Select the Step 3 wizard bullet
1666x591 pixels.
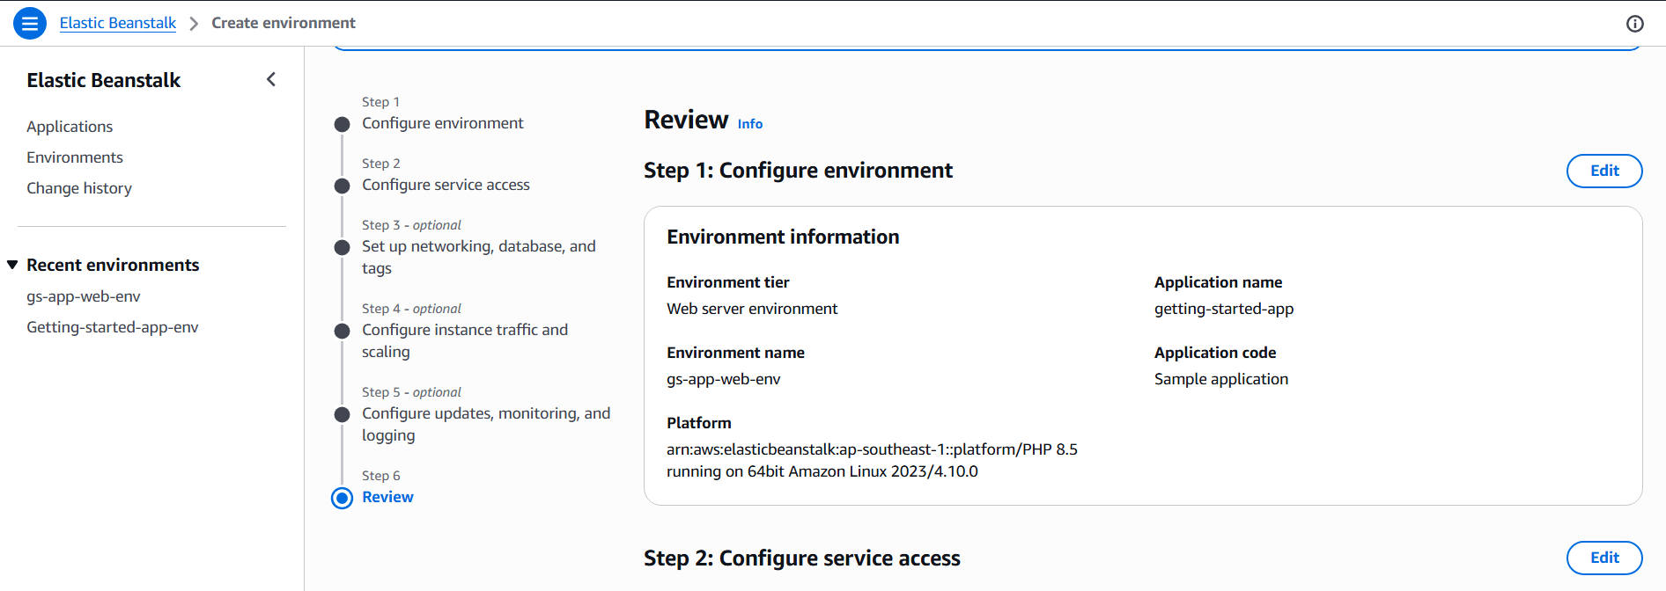coord(343,247)
